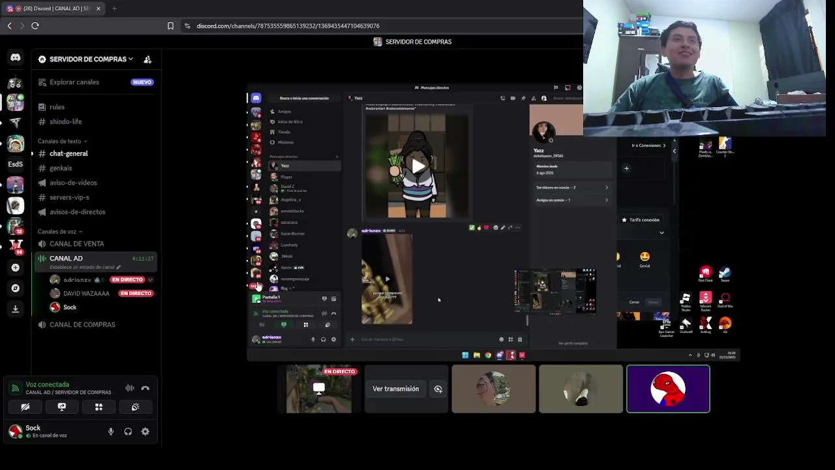
Task: Open a new browser tab
Action: click(x=114, y=8)
